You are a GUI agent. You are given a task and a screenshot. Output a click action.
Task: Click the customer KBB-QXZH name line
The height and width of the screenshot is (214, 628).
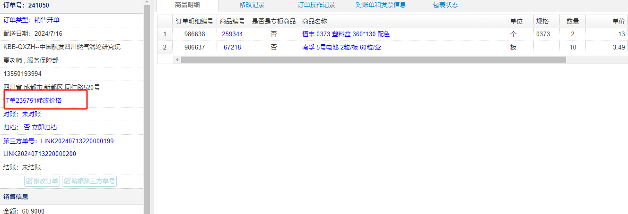(62, 47)
